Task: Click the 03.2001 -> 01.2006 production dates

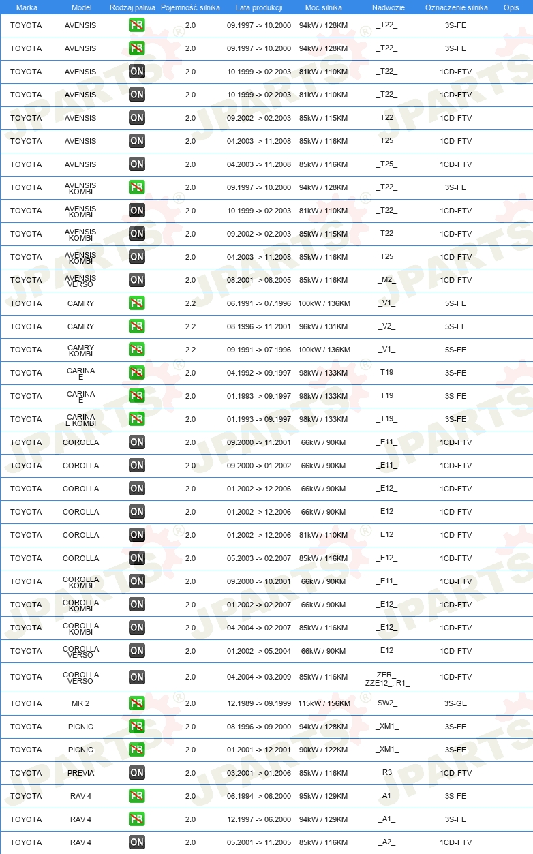Action: tap(259, 773)
